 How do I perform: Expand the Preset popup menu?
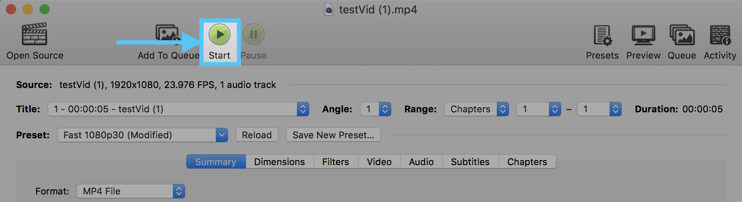pyautogui.click(x=142, y=135)
